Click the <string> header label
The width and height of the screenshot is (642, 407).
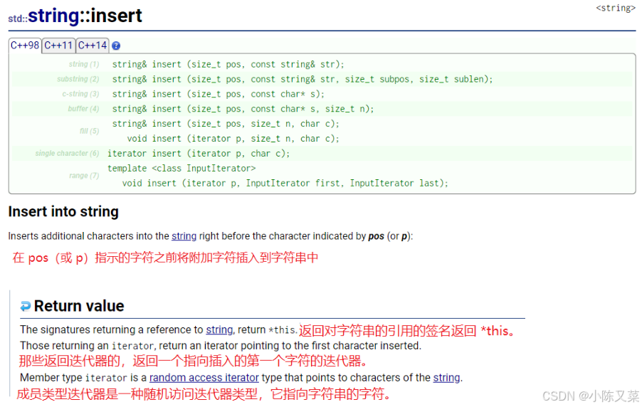coord(616,9)
